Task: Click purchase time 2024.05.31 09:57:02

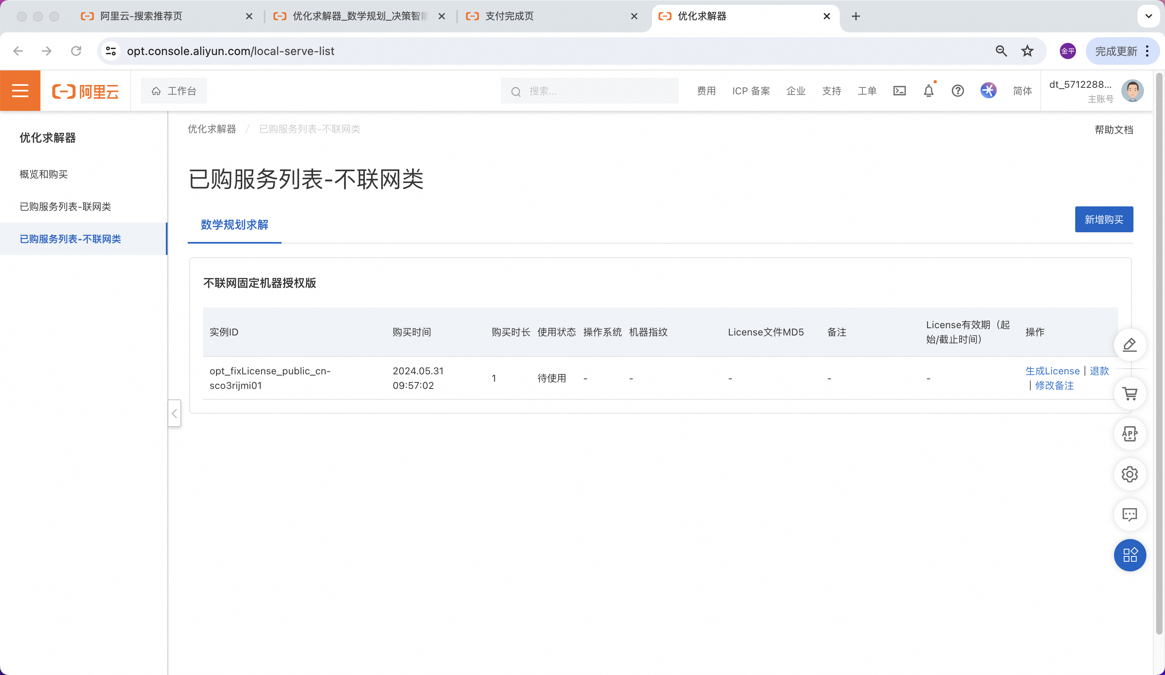Action: pyautogui.click(x=418, y=378)
